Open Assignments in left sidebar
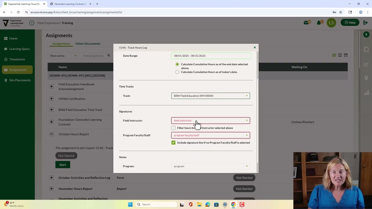This screenshot has width=372, height=209. click(x=17, y=70)
